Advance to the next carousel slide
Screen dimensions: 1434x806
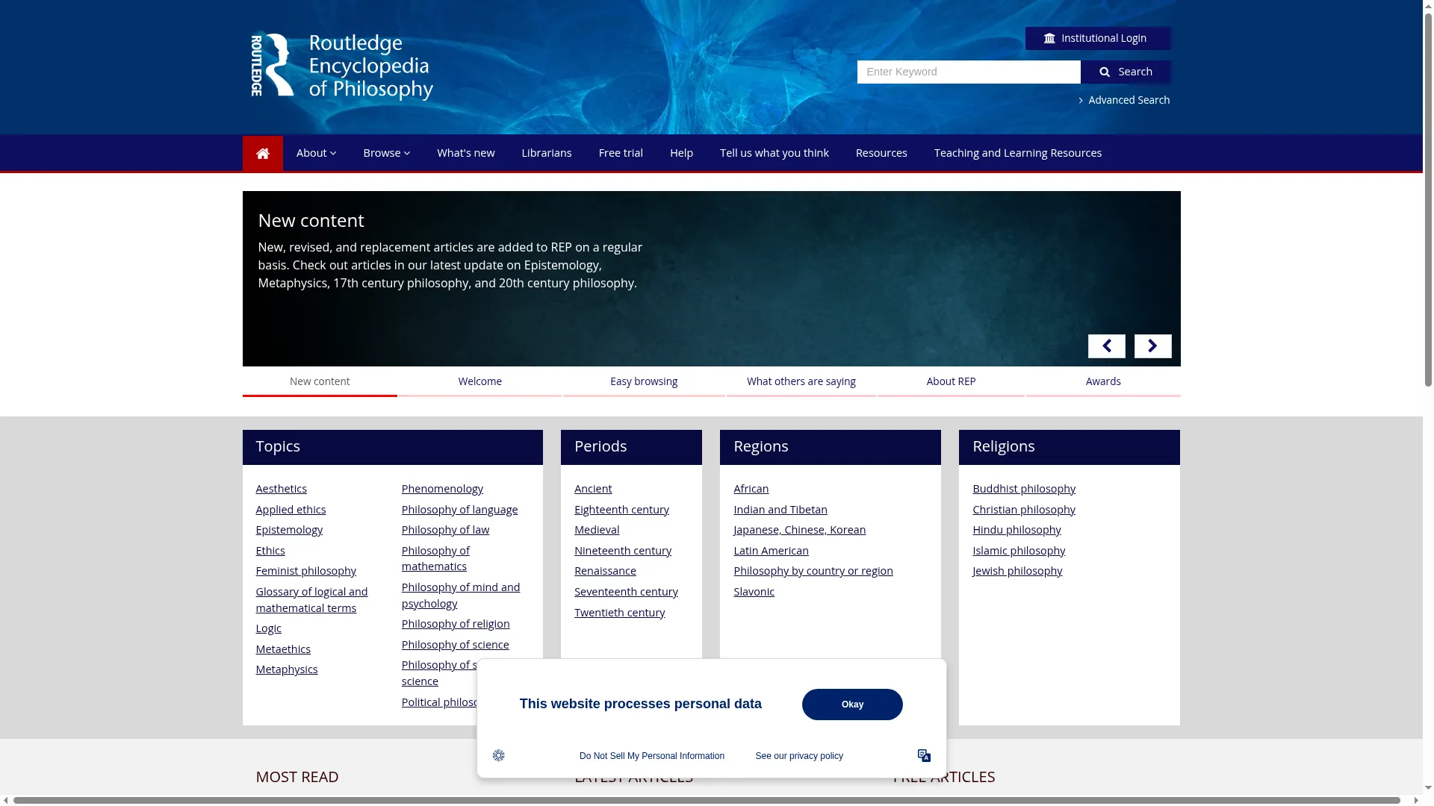(1152, 346)
